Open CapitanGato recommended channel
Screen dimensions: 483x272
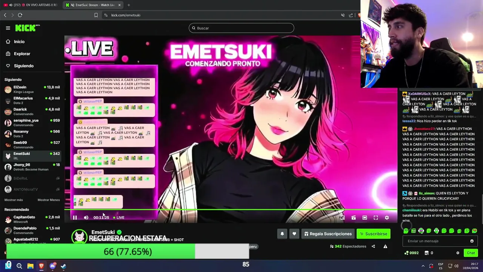tap(32, 219)
